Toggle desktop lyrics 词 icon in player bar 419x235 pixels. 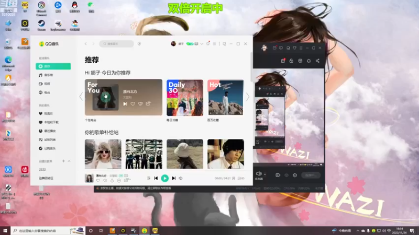coord(234,178)
